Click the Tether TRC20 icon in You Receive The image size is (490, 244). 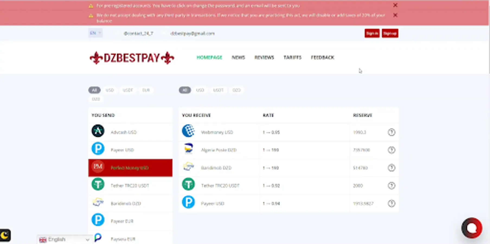tap(188, 184)
